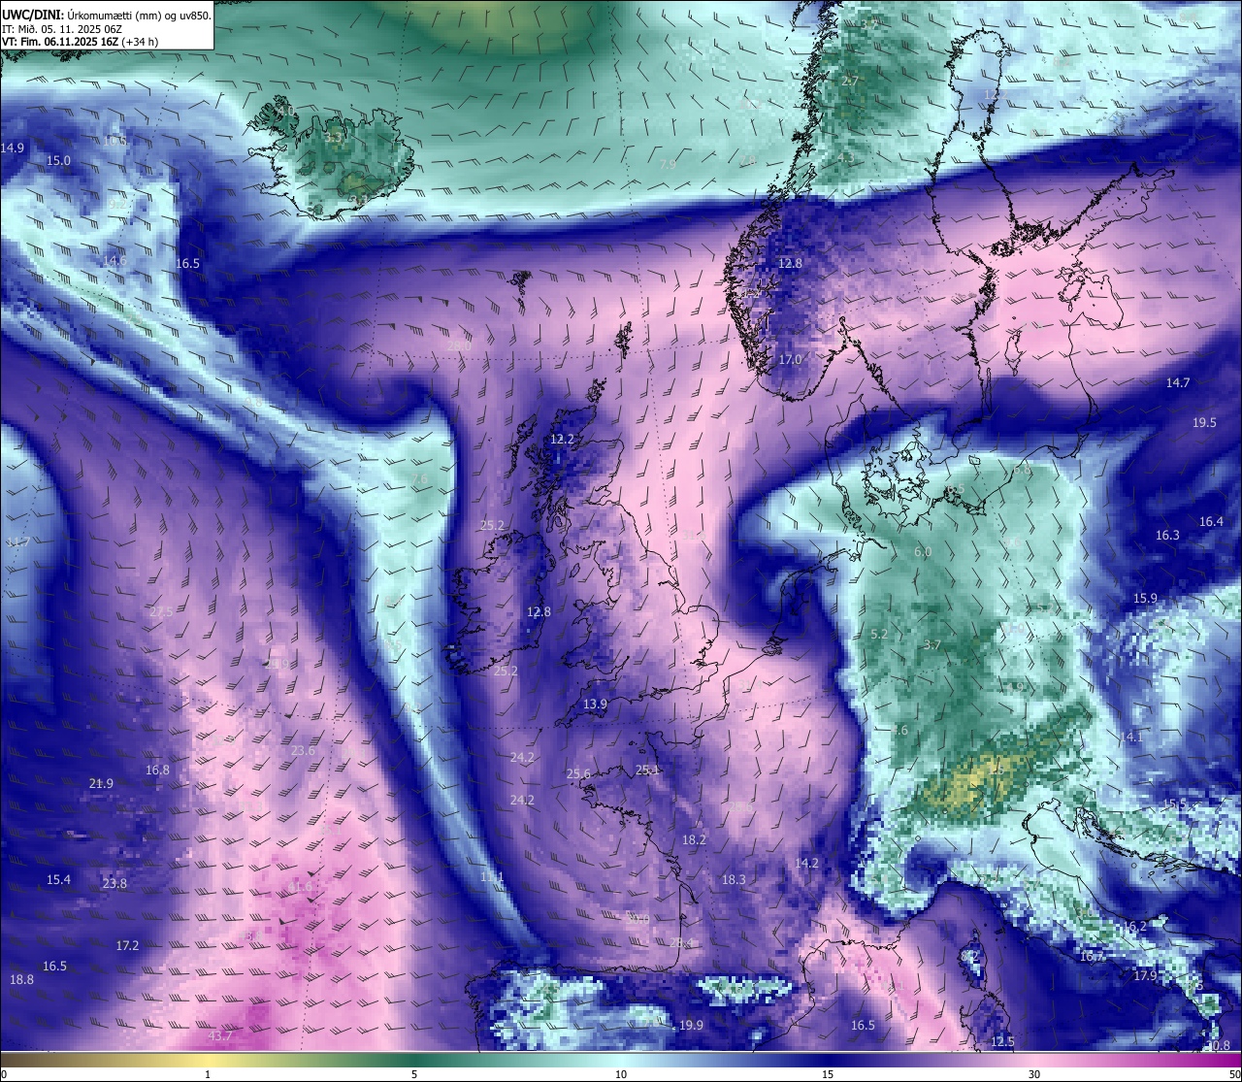Click the map value '25.6' near Brittany
The width and height of the screenshot is (1242, 1082).
coord(578,774)
